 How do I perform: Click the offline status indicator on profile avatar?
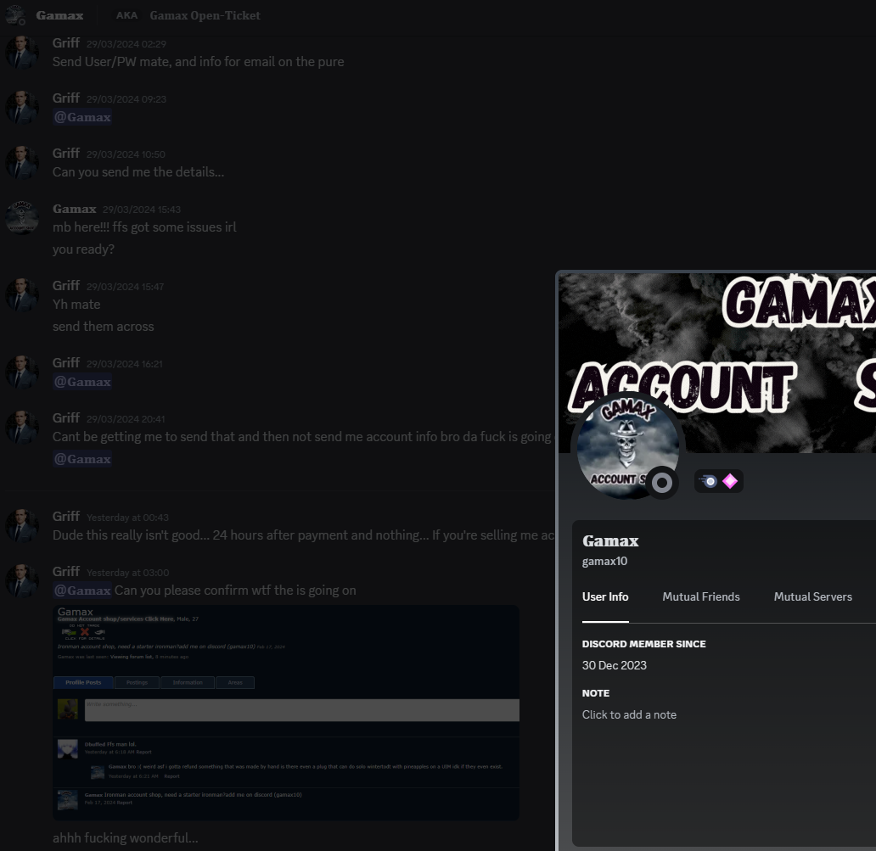(662, 483)
